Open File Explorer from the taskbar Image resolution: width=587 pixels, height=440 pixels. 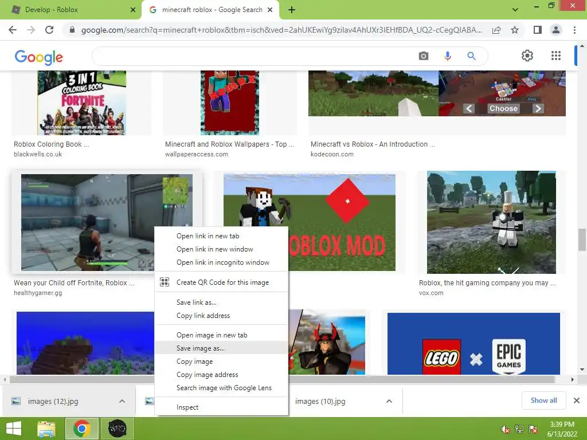(46, 429)
